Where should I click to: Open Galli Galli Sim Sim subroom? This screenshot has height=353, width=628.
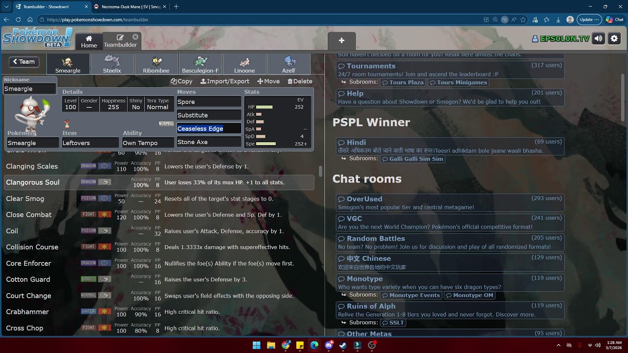click(x=413, y=159)
